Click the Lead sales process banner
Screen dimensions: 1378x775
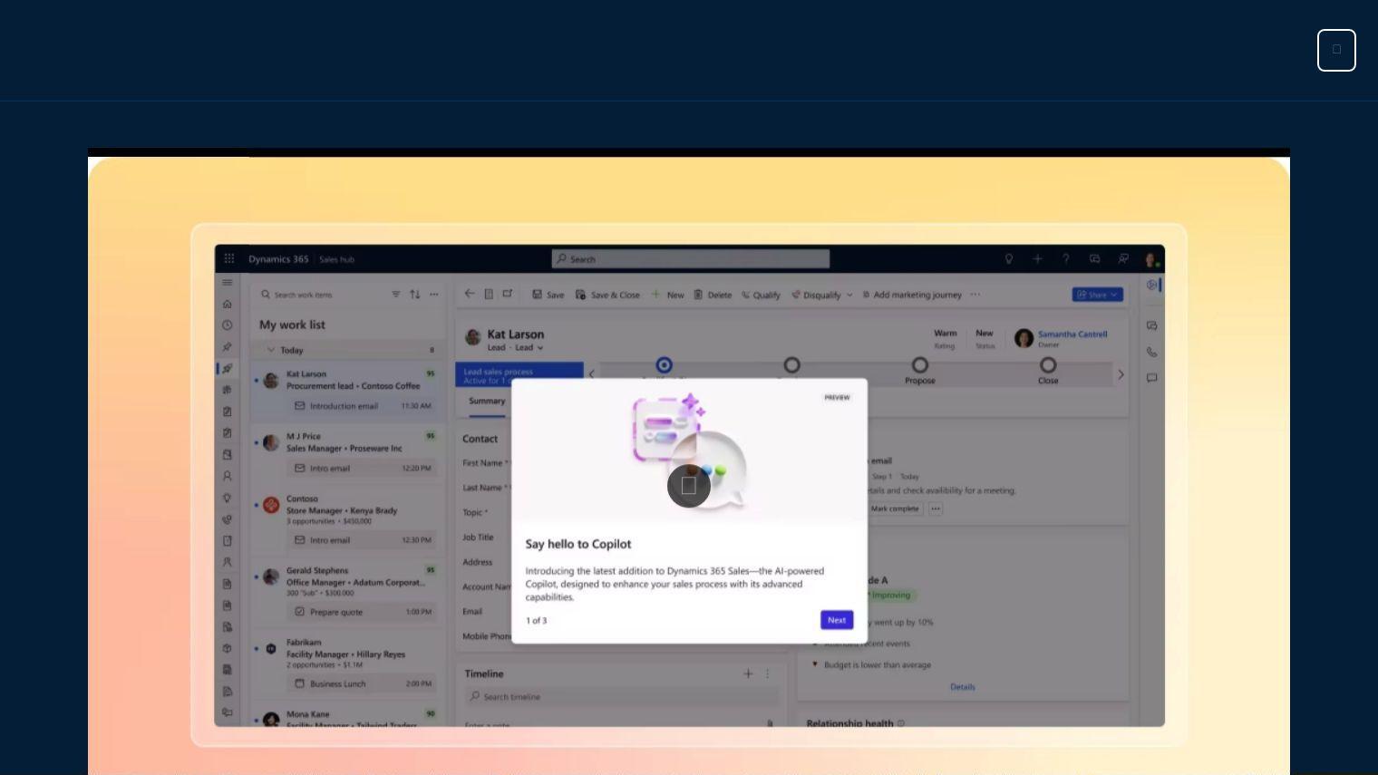(x=519, y=375)
